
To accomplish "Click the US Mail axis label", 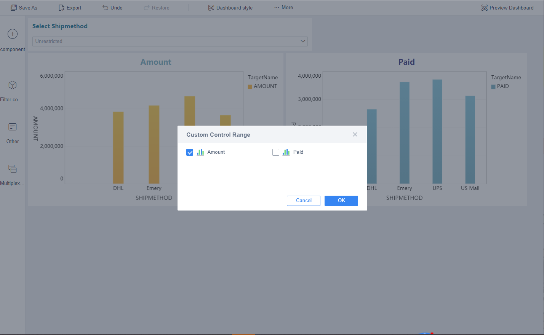I will coord(470,188).
